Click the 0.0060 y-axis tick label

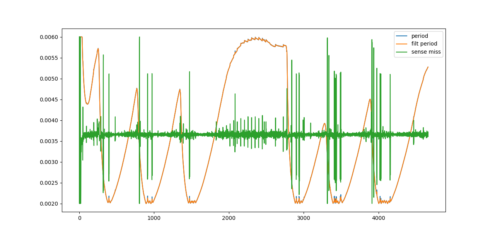(49, 37)
